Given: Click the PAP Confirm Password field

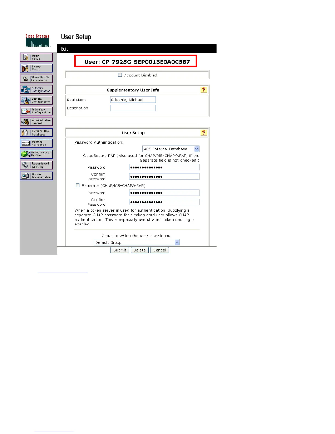Looking at the screenshot, I should 164,176.
